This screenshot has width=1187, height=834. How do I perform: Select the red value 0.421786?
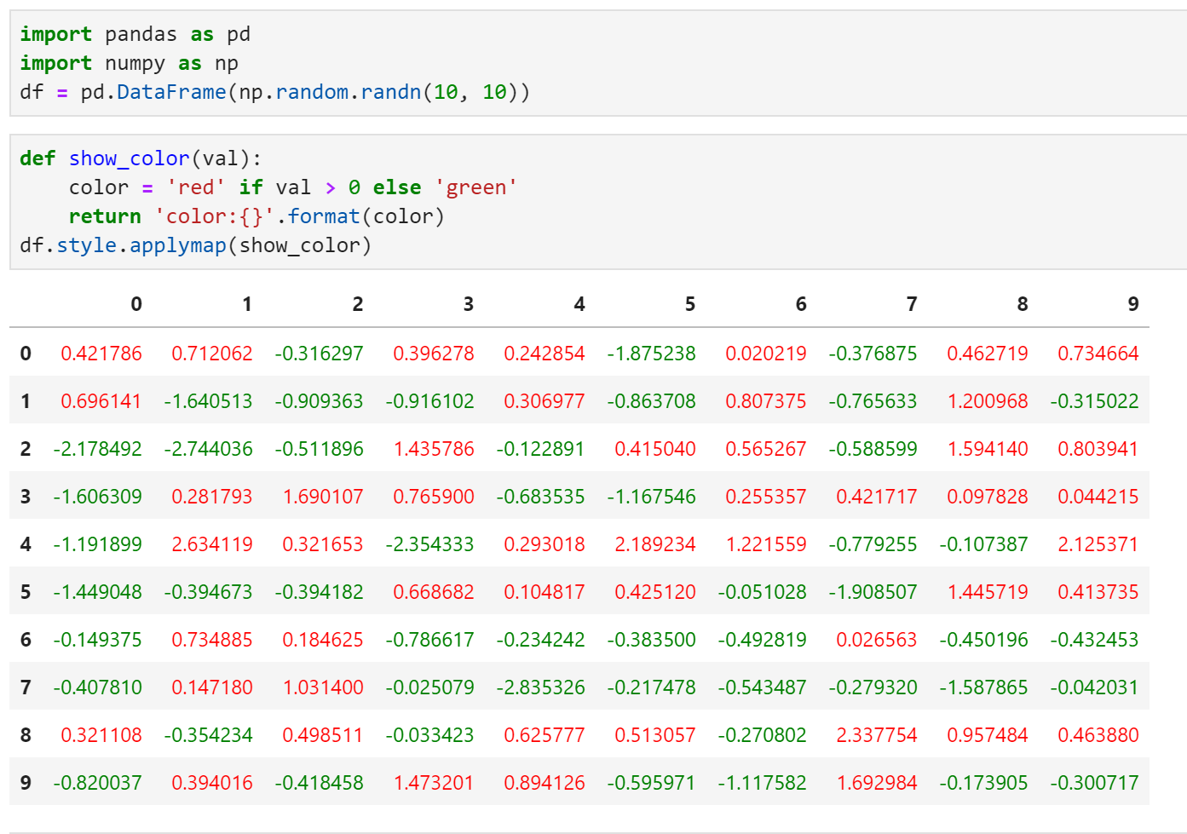[104, 352]
